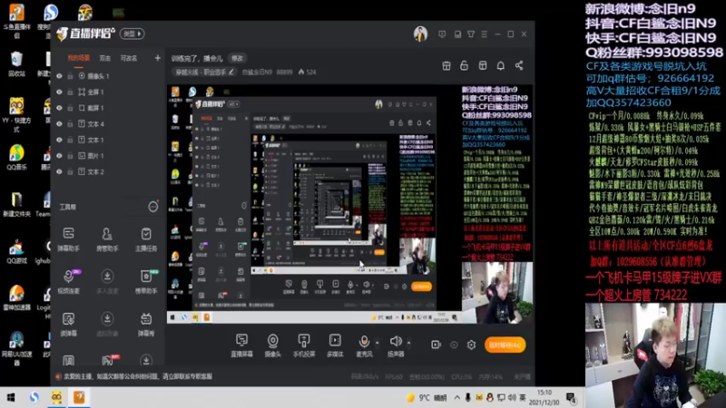Hide the 文本 4 source
Screen dimensions: 726x408
[59, 124]
